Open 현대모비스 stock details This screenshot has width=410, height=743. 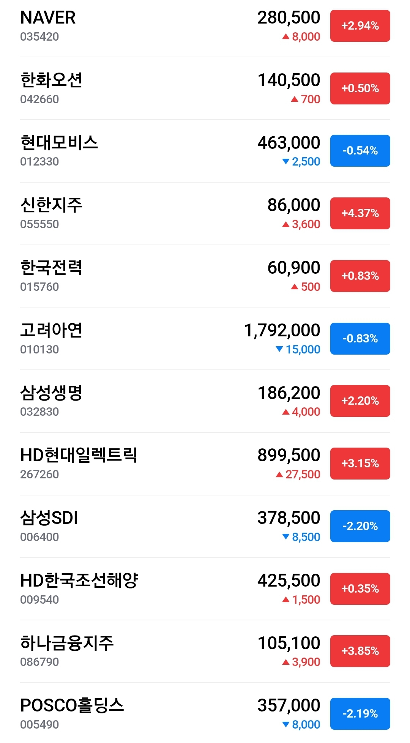[59, 143]
